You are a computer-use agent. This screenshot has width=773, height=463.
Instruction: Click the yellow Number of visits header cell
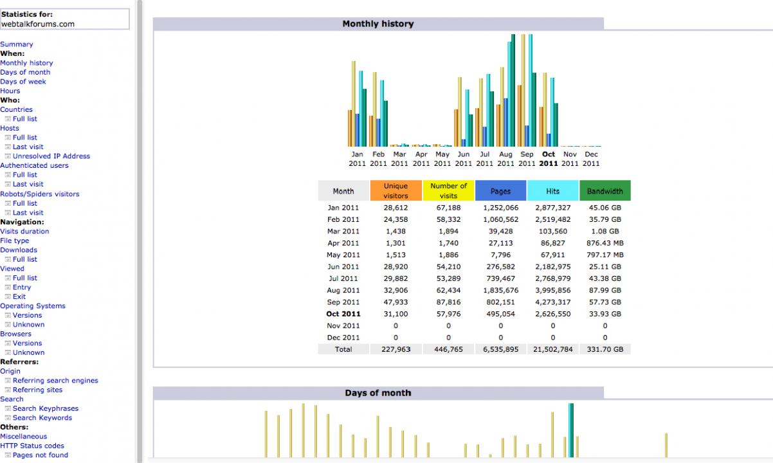click(448, 191)
